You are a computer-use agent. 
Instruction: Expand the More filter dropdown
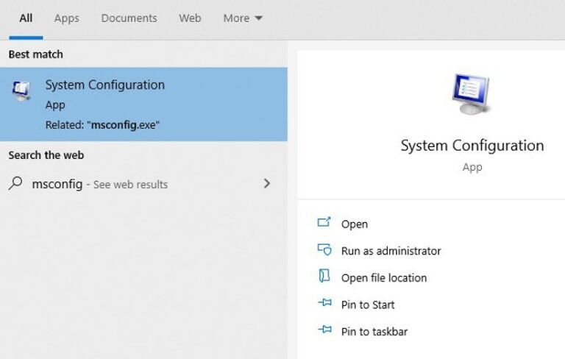pos(243,18)
